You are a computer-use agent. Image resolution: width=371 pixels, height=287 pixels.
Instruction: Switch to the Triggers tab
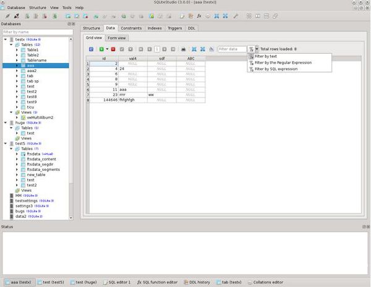pyautogui.click(x=174, y=28)
